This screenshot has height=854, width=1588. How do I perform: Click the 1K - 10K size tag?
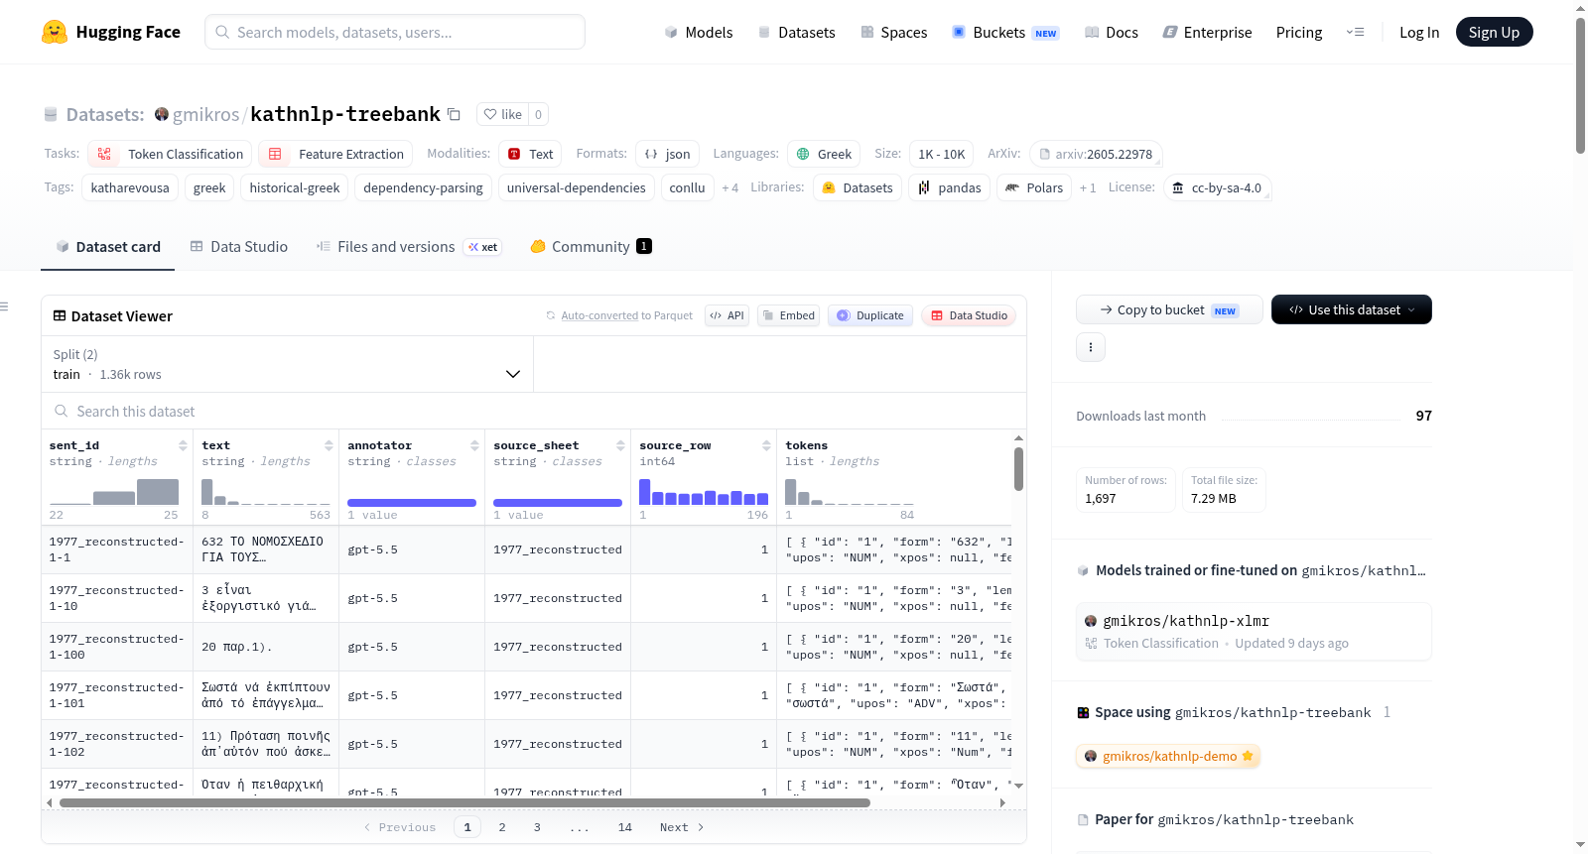[941, 154]
